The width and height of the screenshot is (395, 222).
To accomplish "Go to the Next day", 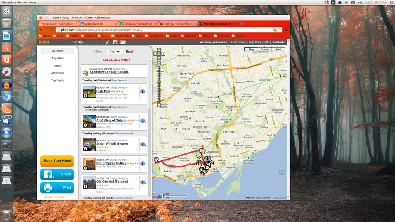I will click(130, 52).
